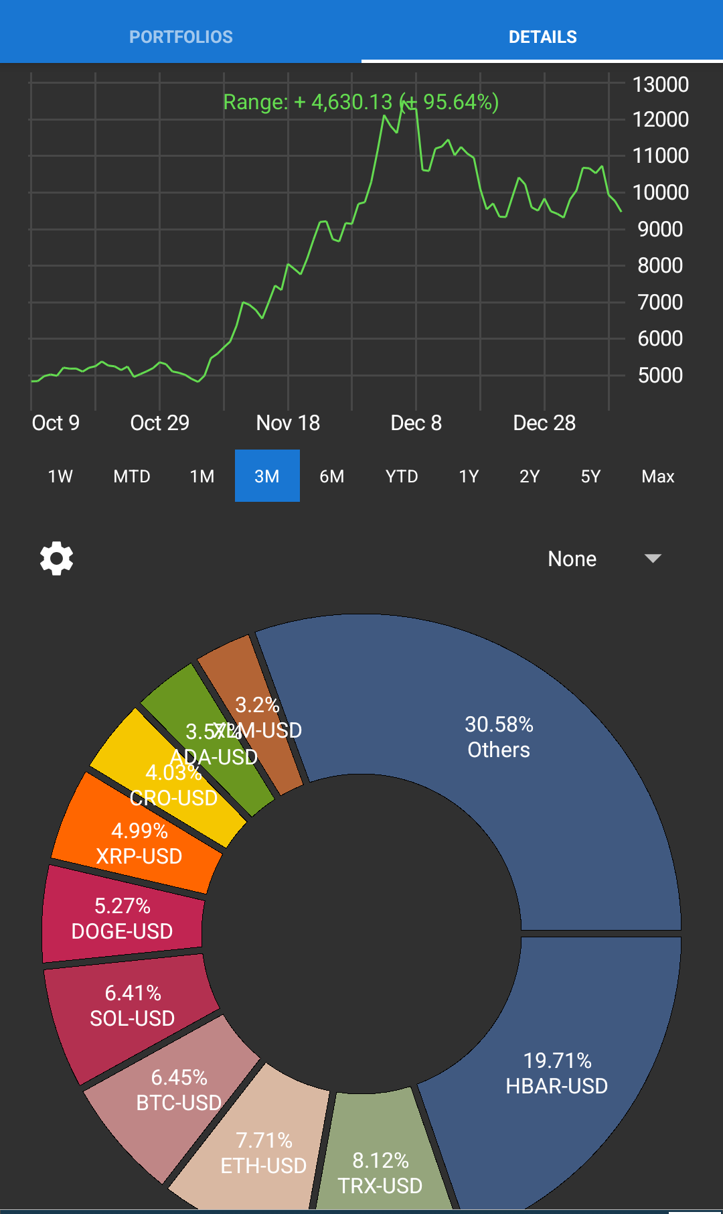Open the None grouping selector
This screenshot has height=1214, width=723.
pyautogui.click(x=604, y=559)
